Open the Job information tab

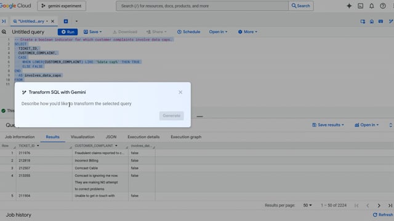(x=20, y=137)
